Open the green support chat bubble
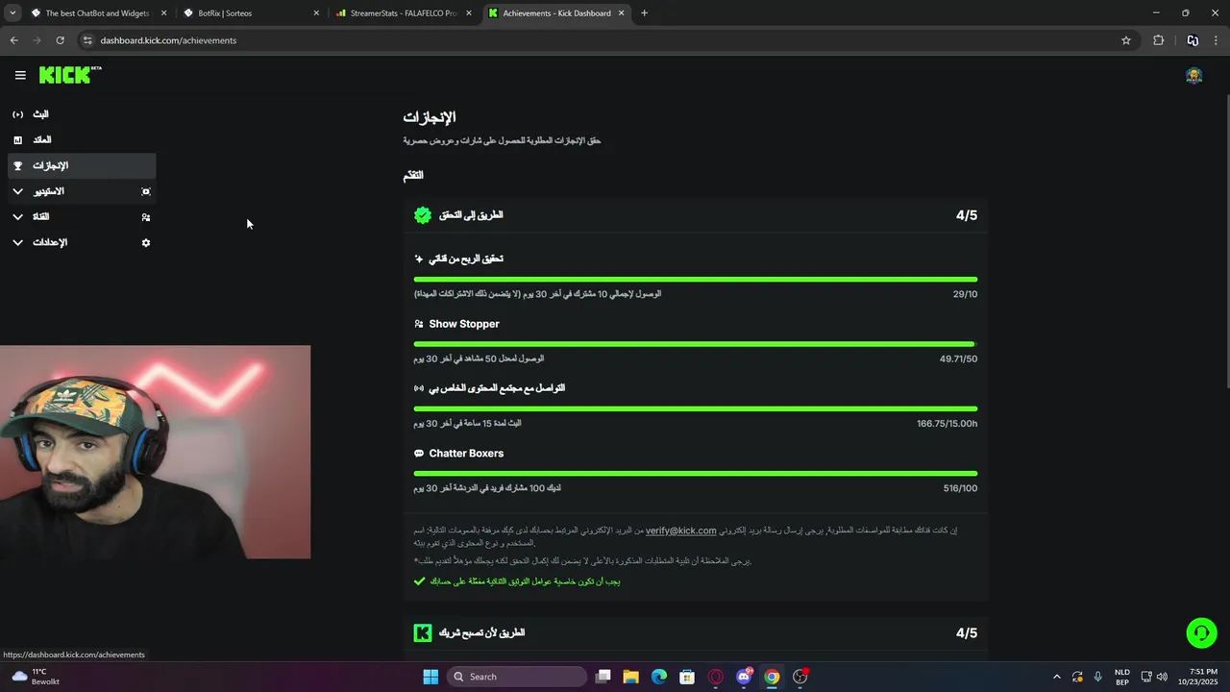The image size is (1230, 692). 1201,632
